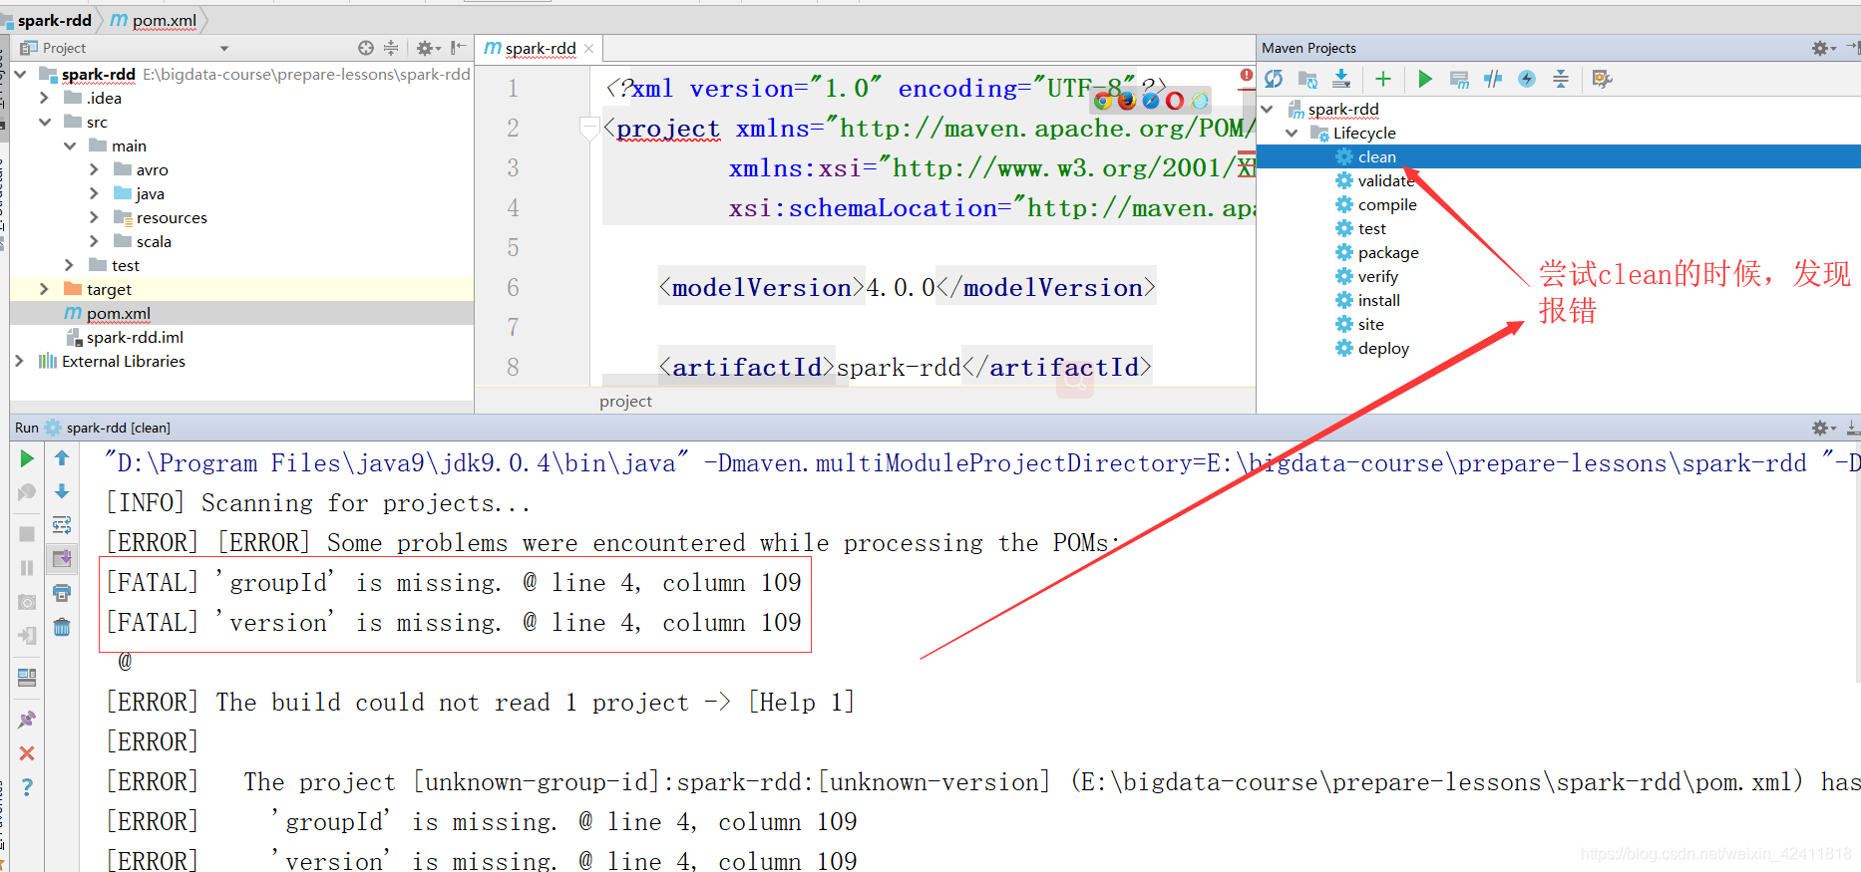Collapse all in Maven Projects panel
This screenshot has height=872, width=1861.
coord(1561,79)
